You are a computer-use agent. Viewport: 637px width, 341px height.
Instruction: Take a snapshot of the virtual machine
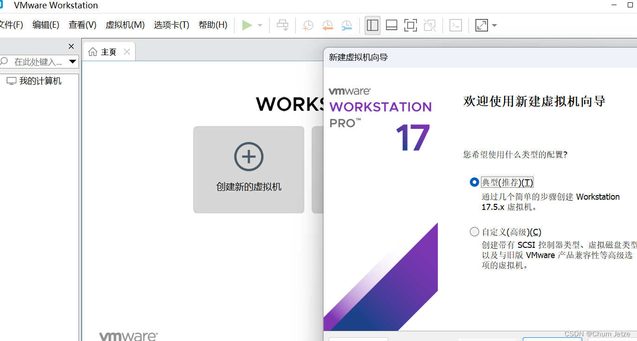pos(308,25)
